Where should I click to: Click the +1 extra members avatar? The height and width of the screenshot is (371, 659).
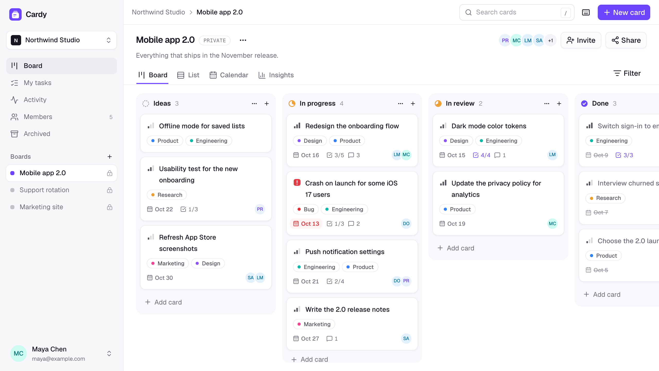[550, 40]
